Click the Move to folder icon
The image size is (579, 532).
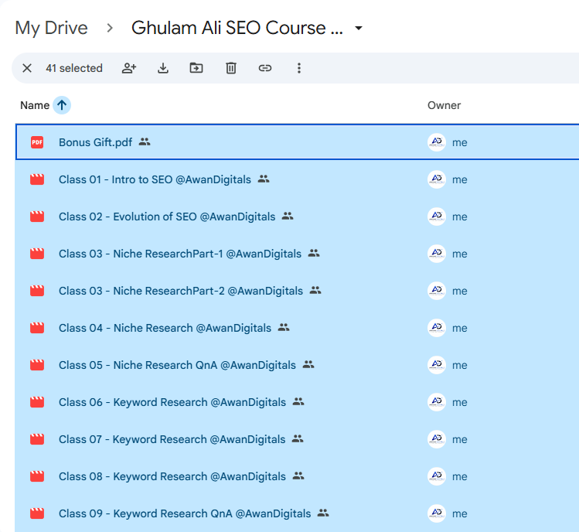point(196,68)
